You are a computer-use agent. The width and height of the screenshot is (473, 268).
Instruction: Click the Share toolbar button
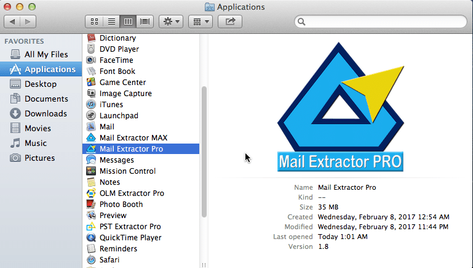coord(230,22)
